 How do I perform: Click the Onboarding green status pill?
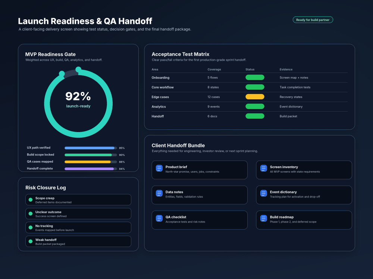tap(255, 77)
